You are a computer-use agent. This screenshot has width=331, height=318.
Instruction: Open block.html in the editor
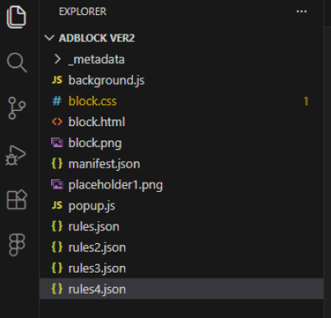point(181,122)
